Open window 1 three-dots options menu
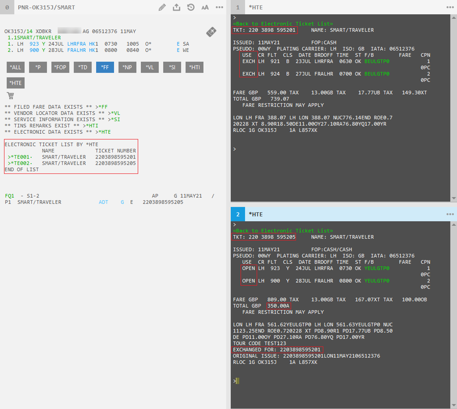This screenshot has height=409, width=457. click(450, 7)
